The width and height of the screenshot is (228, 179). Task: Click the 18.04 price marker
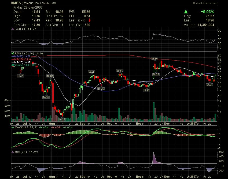tap(50, 76)
